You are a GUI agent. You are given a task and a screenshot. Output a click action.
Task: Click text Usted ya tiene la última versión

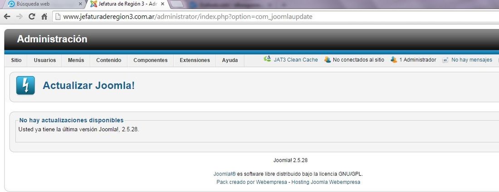click(x=78, y=130)
